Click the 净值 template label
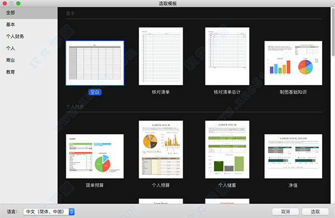 293,185
